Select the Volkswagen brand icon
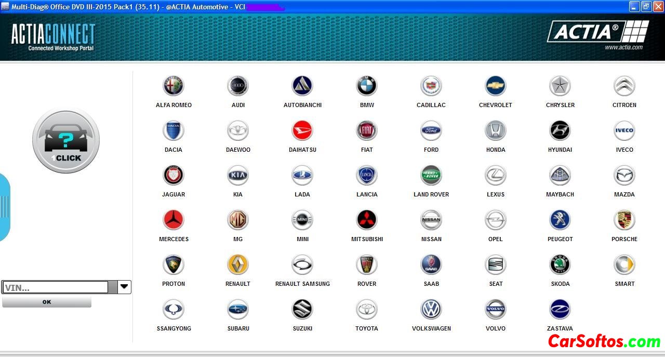Image resolution: width=665 pixels, height=357 pixels. [431, 310]
